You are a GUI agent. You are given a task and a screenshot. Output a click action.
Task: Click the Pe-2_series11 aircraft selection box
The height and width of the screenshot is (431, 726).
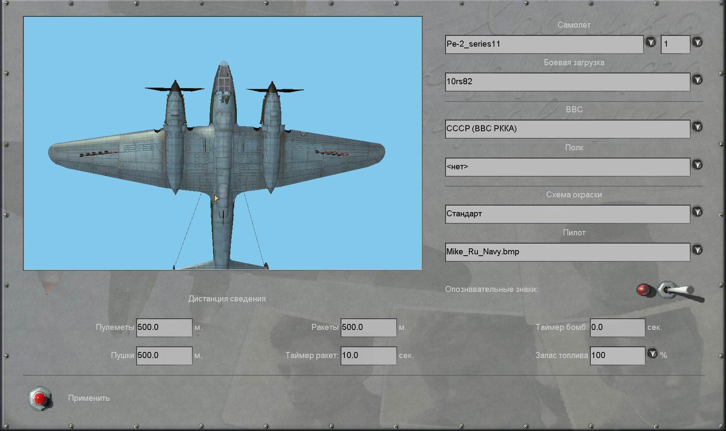(544, 44)
